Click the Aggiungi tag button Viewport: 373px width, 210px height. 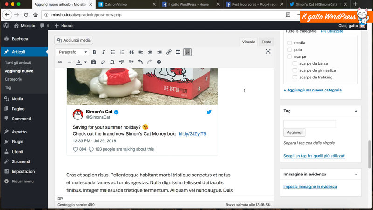click(294, 133)
